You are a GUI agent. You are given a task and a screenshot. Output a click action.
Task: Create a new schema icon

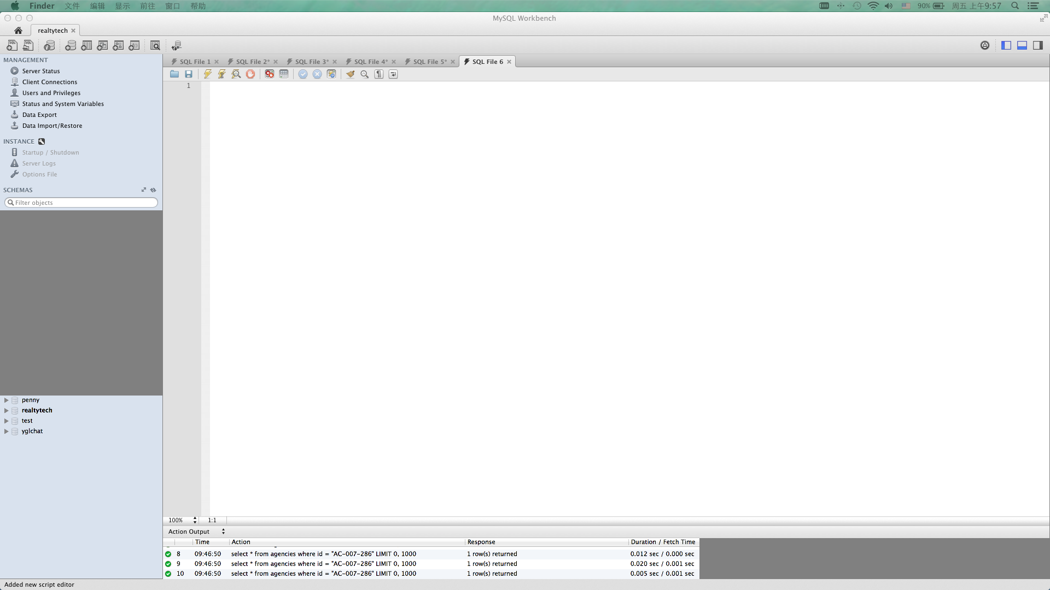click(71, 45)
